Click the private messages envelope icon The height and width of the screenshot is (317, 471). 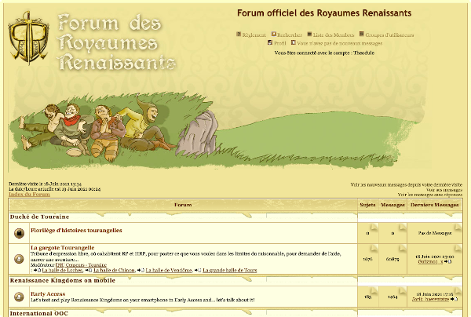click(x=294, y=42)
